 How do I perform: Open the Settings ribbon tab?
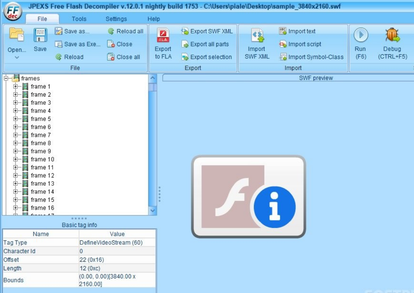pos(116,19)
